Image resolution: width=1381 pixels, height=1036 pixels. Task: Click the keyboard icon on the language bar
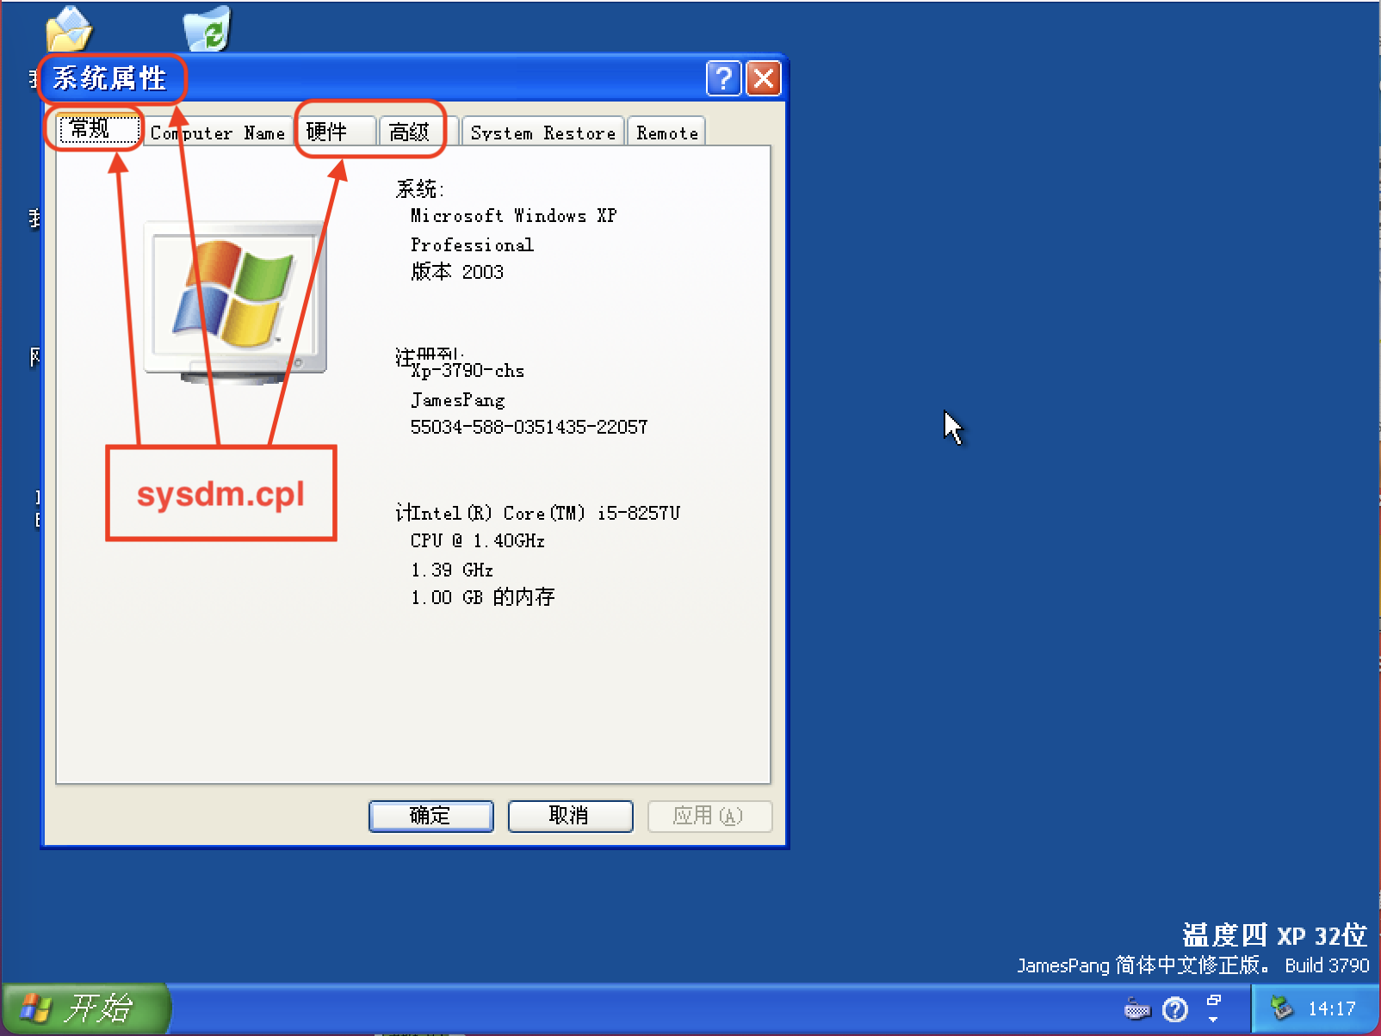click(x=1137, y=1008)
